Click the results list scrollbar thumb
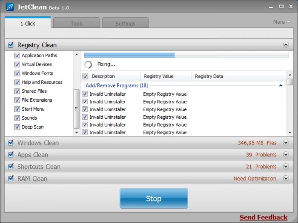This screenshot has width=298, height=223. pos(290,82)
